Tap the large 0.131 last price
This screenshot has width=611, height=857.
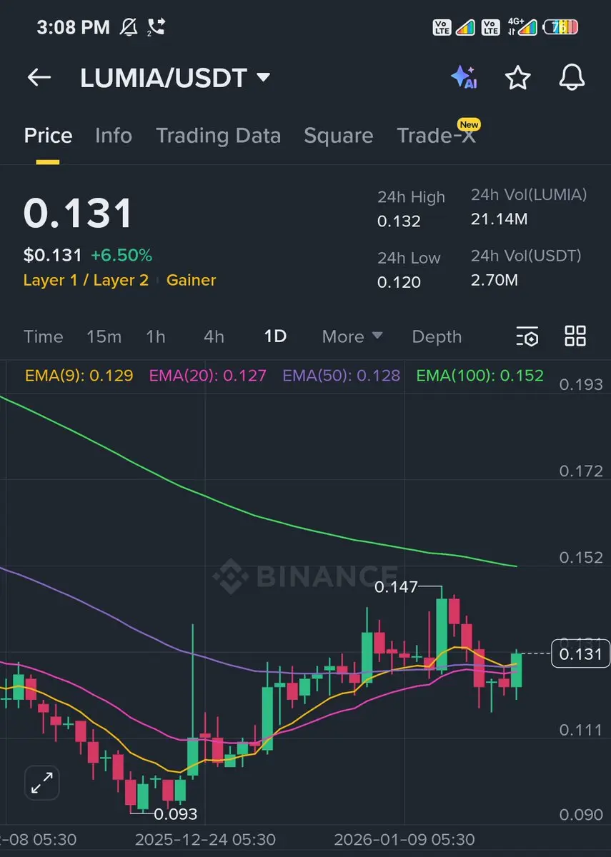point(78,213)
